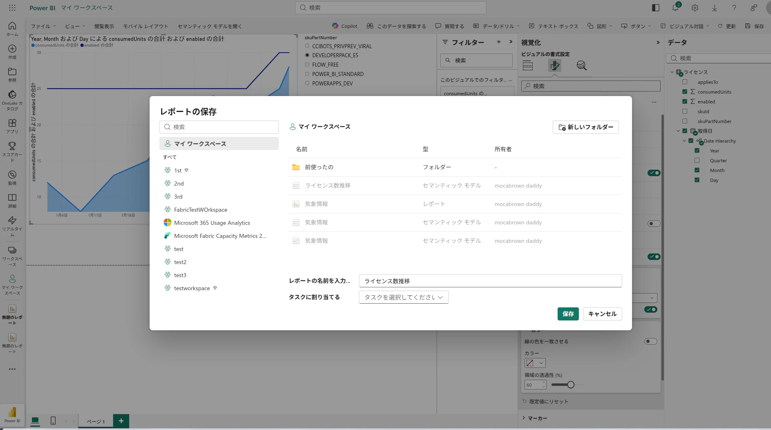Click the 保存 button in dialog
This screenshot has width=771, height=430.
coord(568,314)
